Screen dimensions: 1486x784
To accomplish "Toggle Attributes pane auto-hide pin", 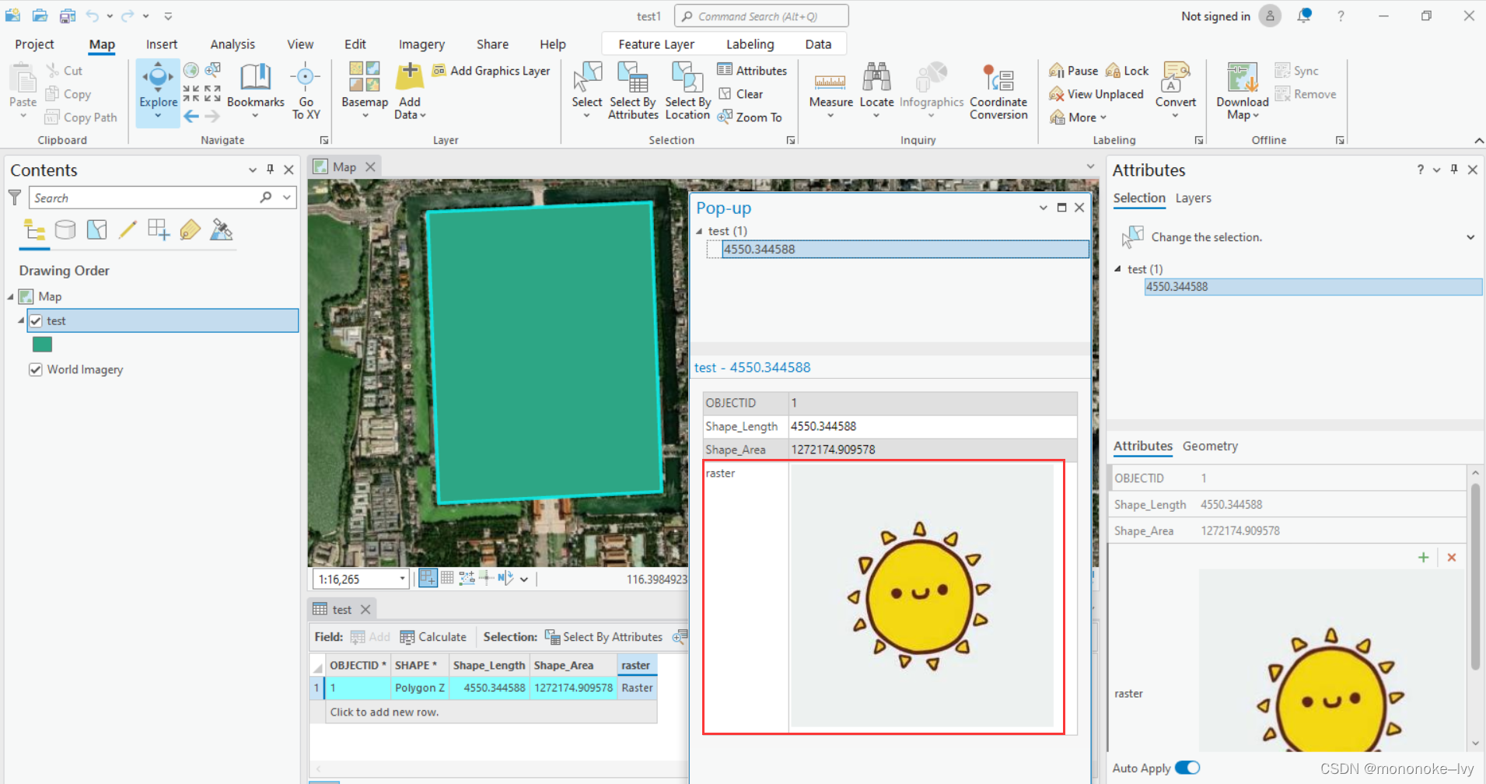I will [1454, 170].
